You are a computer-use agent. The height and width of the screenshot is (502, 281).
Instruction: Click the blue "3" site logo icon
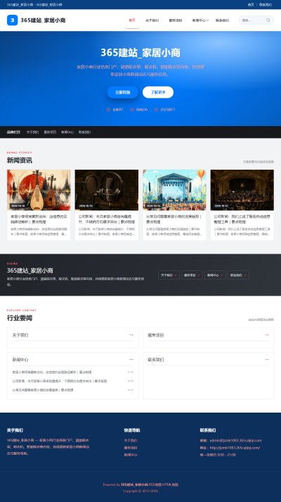12,20
